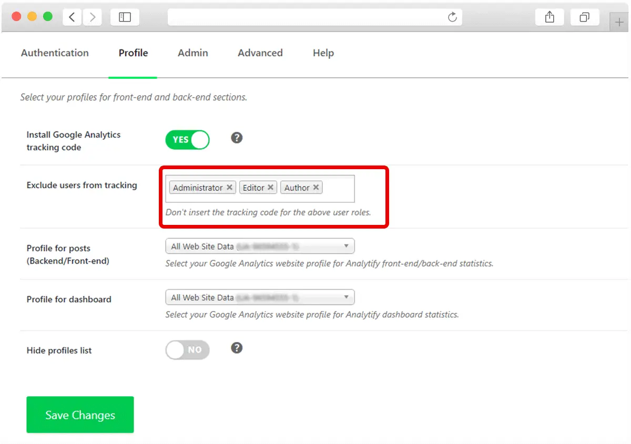Open the browser share menu
The image size is (631, 444).
coord(549,17)
